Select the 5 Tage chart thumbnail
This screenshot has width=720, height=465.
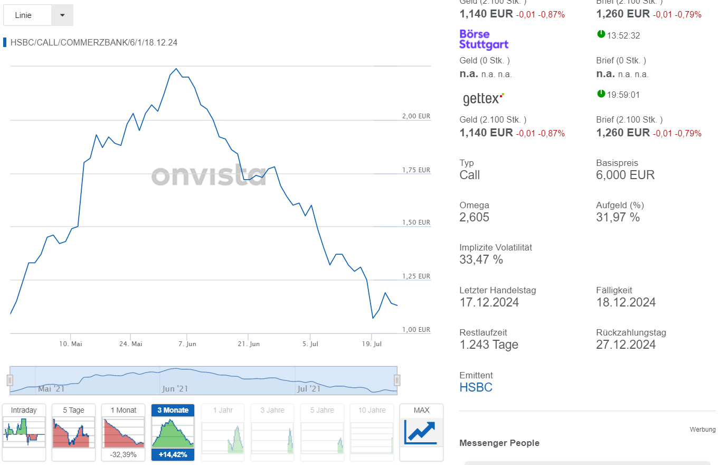tap(73, 432)
